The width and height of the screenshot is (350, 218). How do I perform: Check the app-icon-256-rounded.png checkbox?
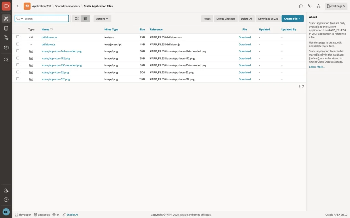pos(18,65)
